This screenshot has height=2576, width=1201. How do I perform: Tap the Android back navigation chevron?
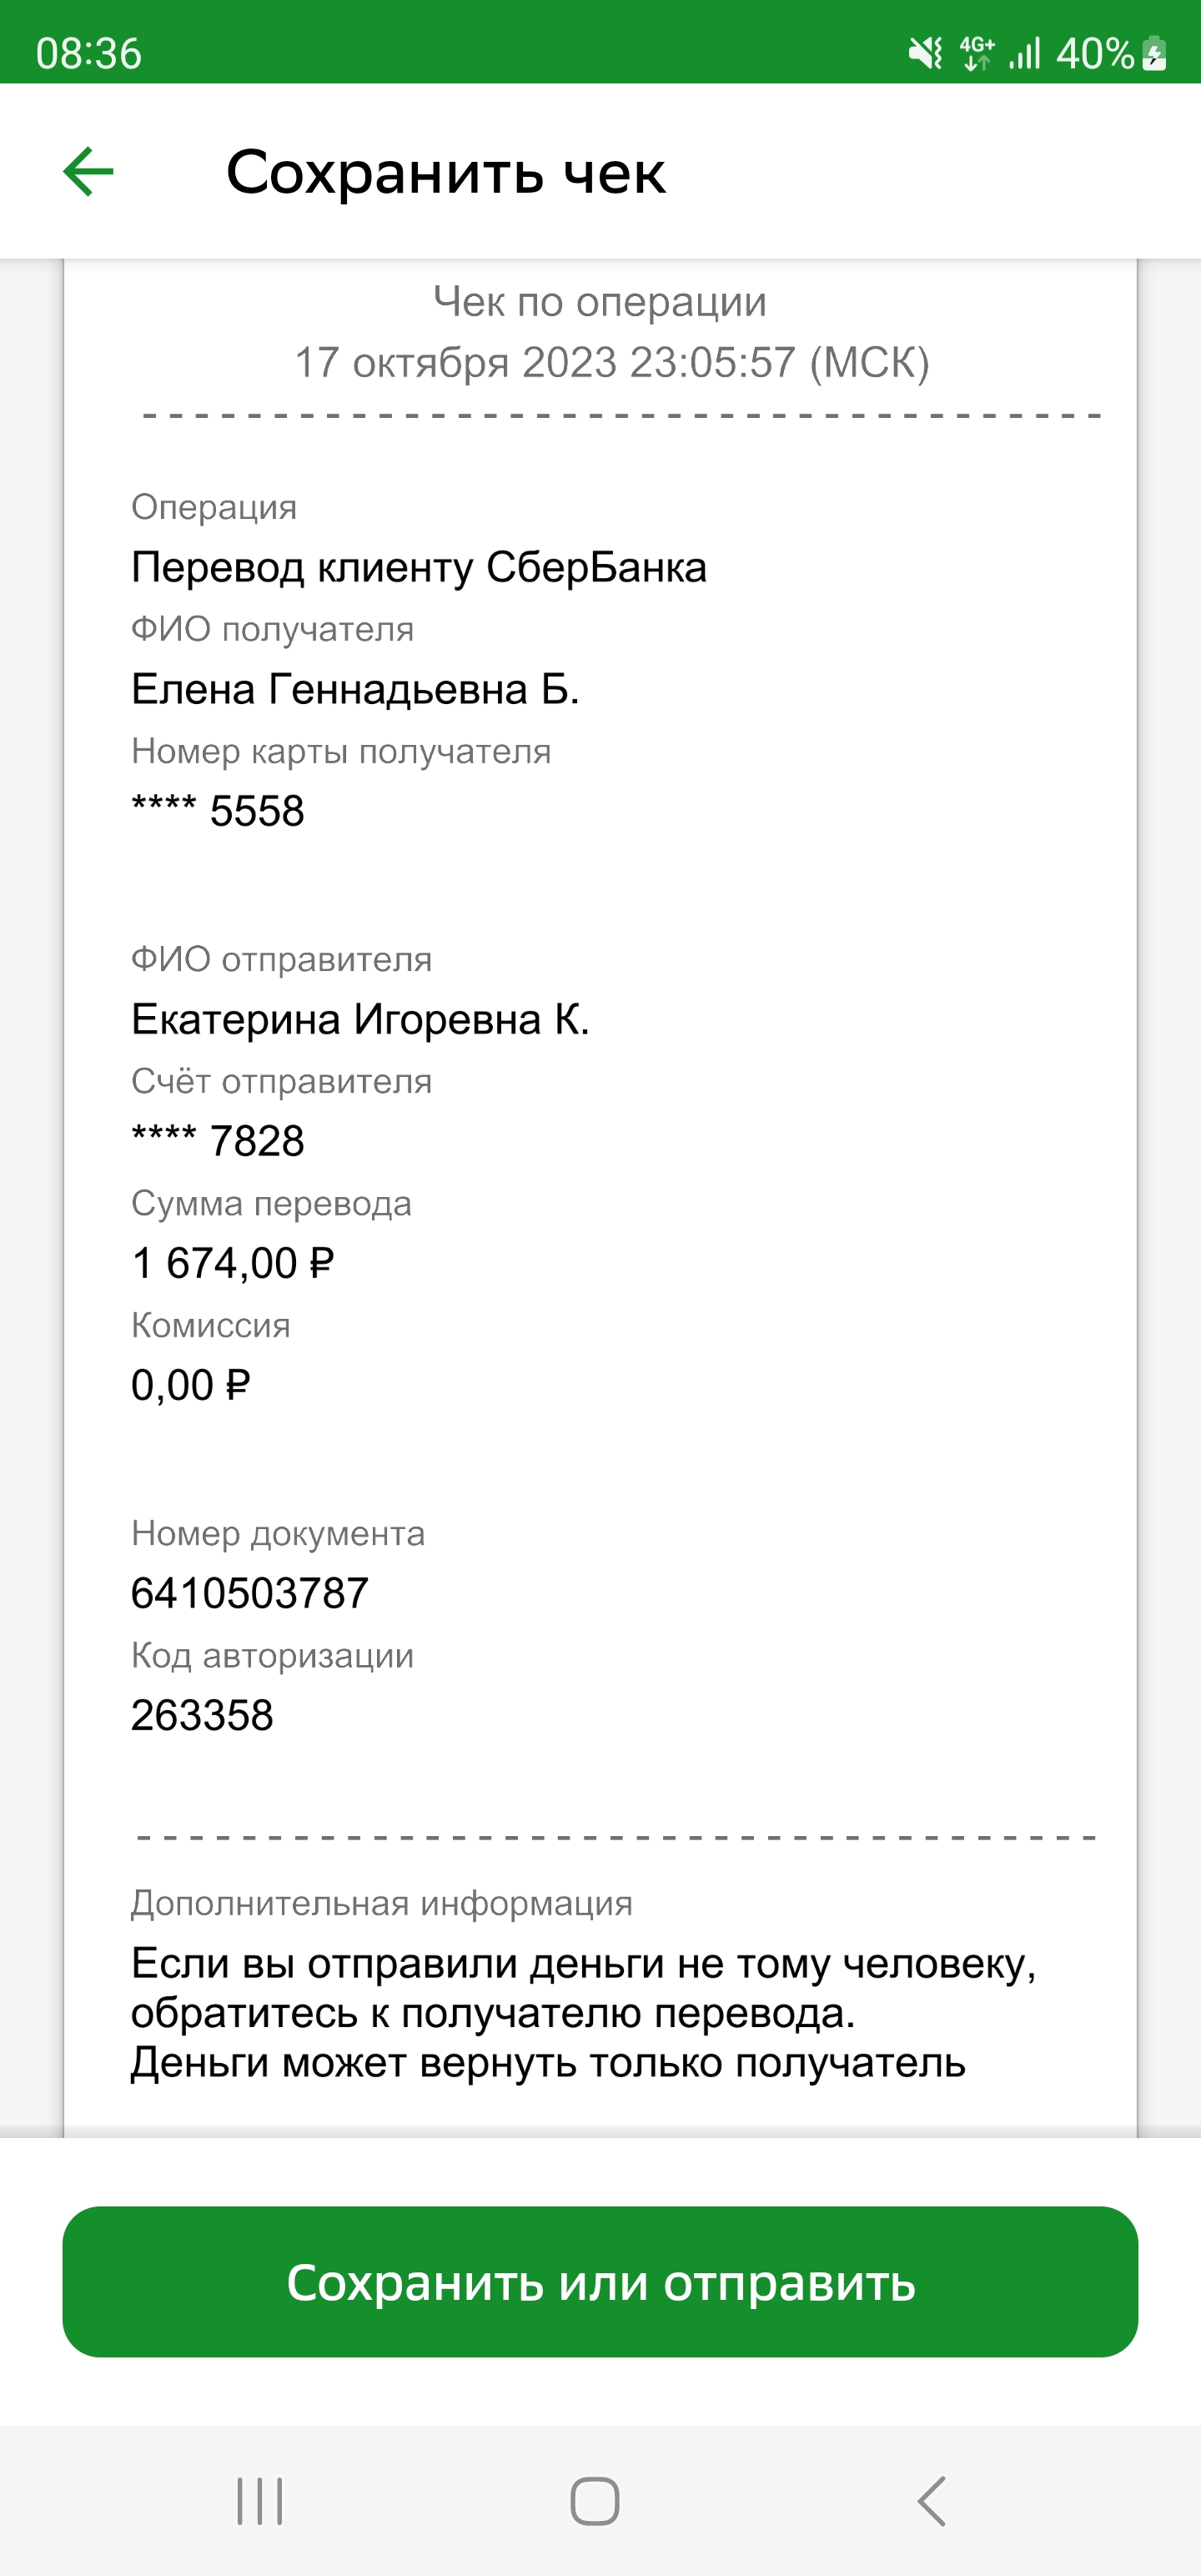[932, 2501]
